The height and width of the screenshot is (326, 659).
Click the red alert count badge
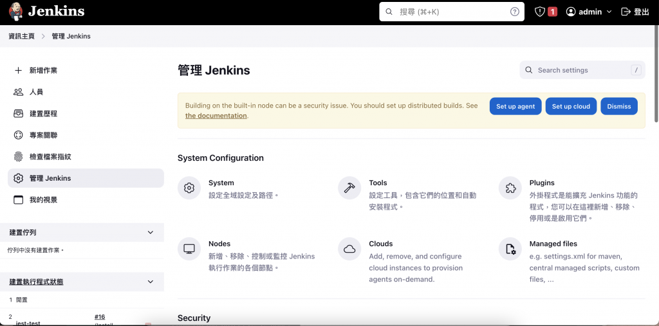pyautogui.click(x=552, y=12)
